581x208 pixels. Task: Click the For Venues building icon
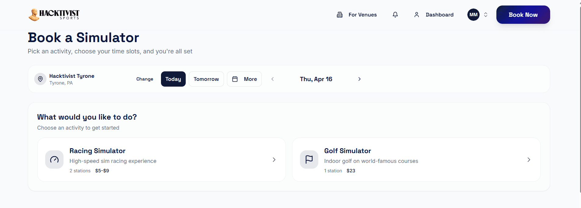pos(340,15)
